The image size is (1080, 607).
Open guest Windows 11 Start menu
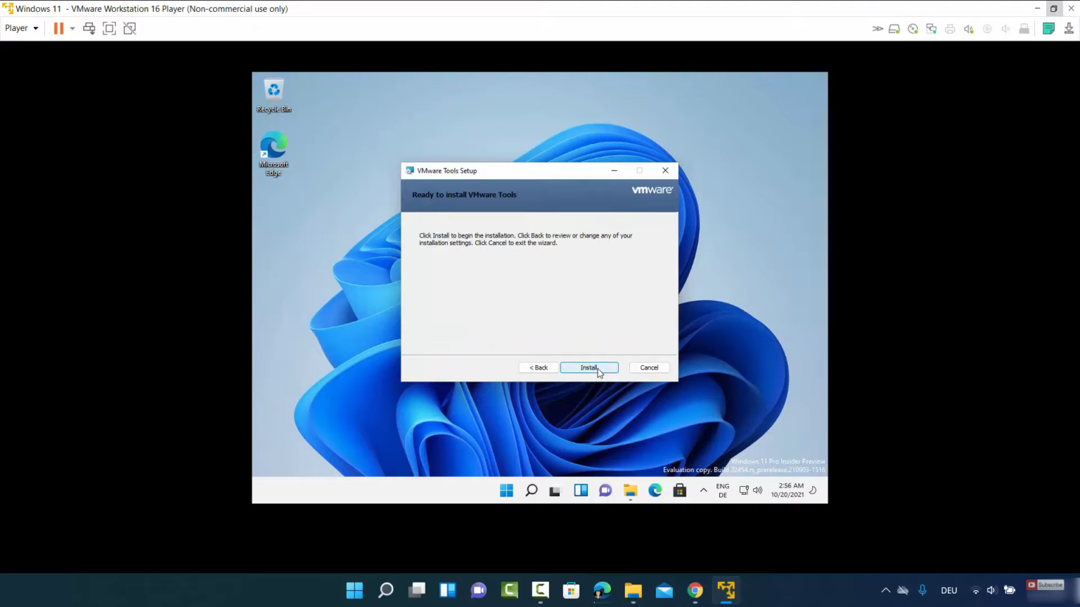506,490
